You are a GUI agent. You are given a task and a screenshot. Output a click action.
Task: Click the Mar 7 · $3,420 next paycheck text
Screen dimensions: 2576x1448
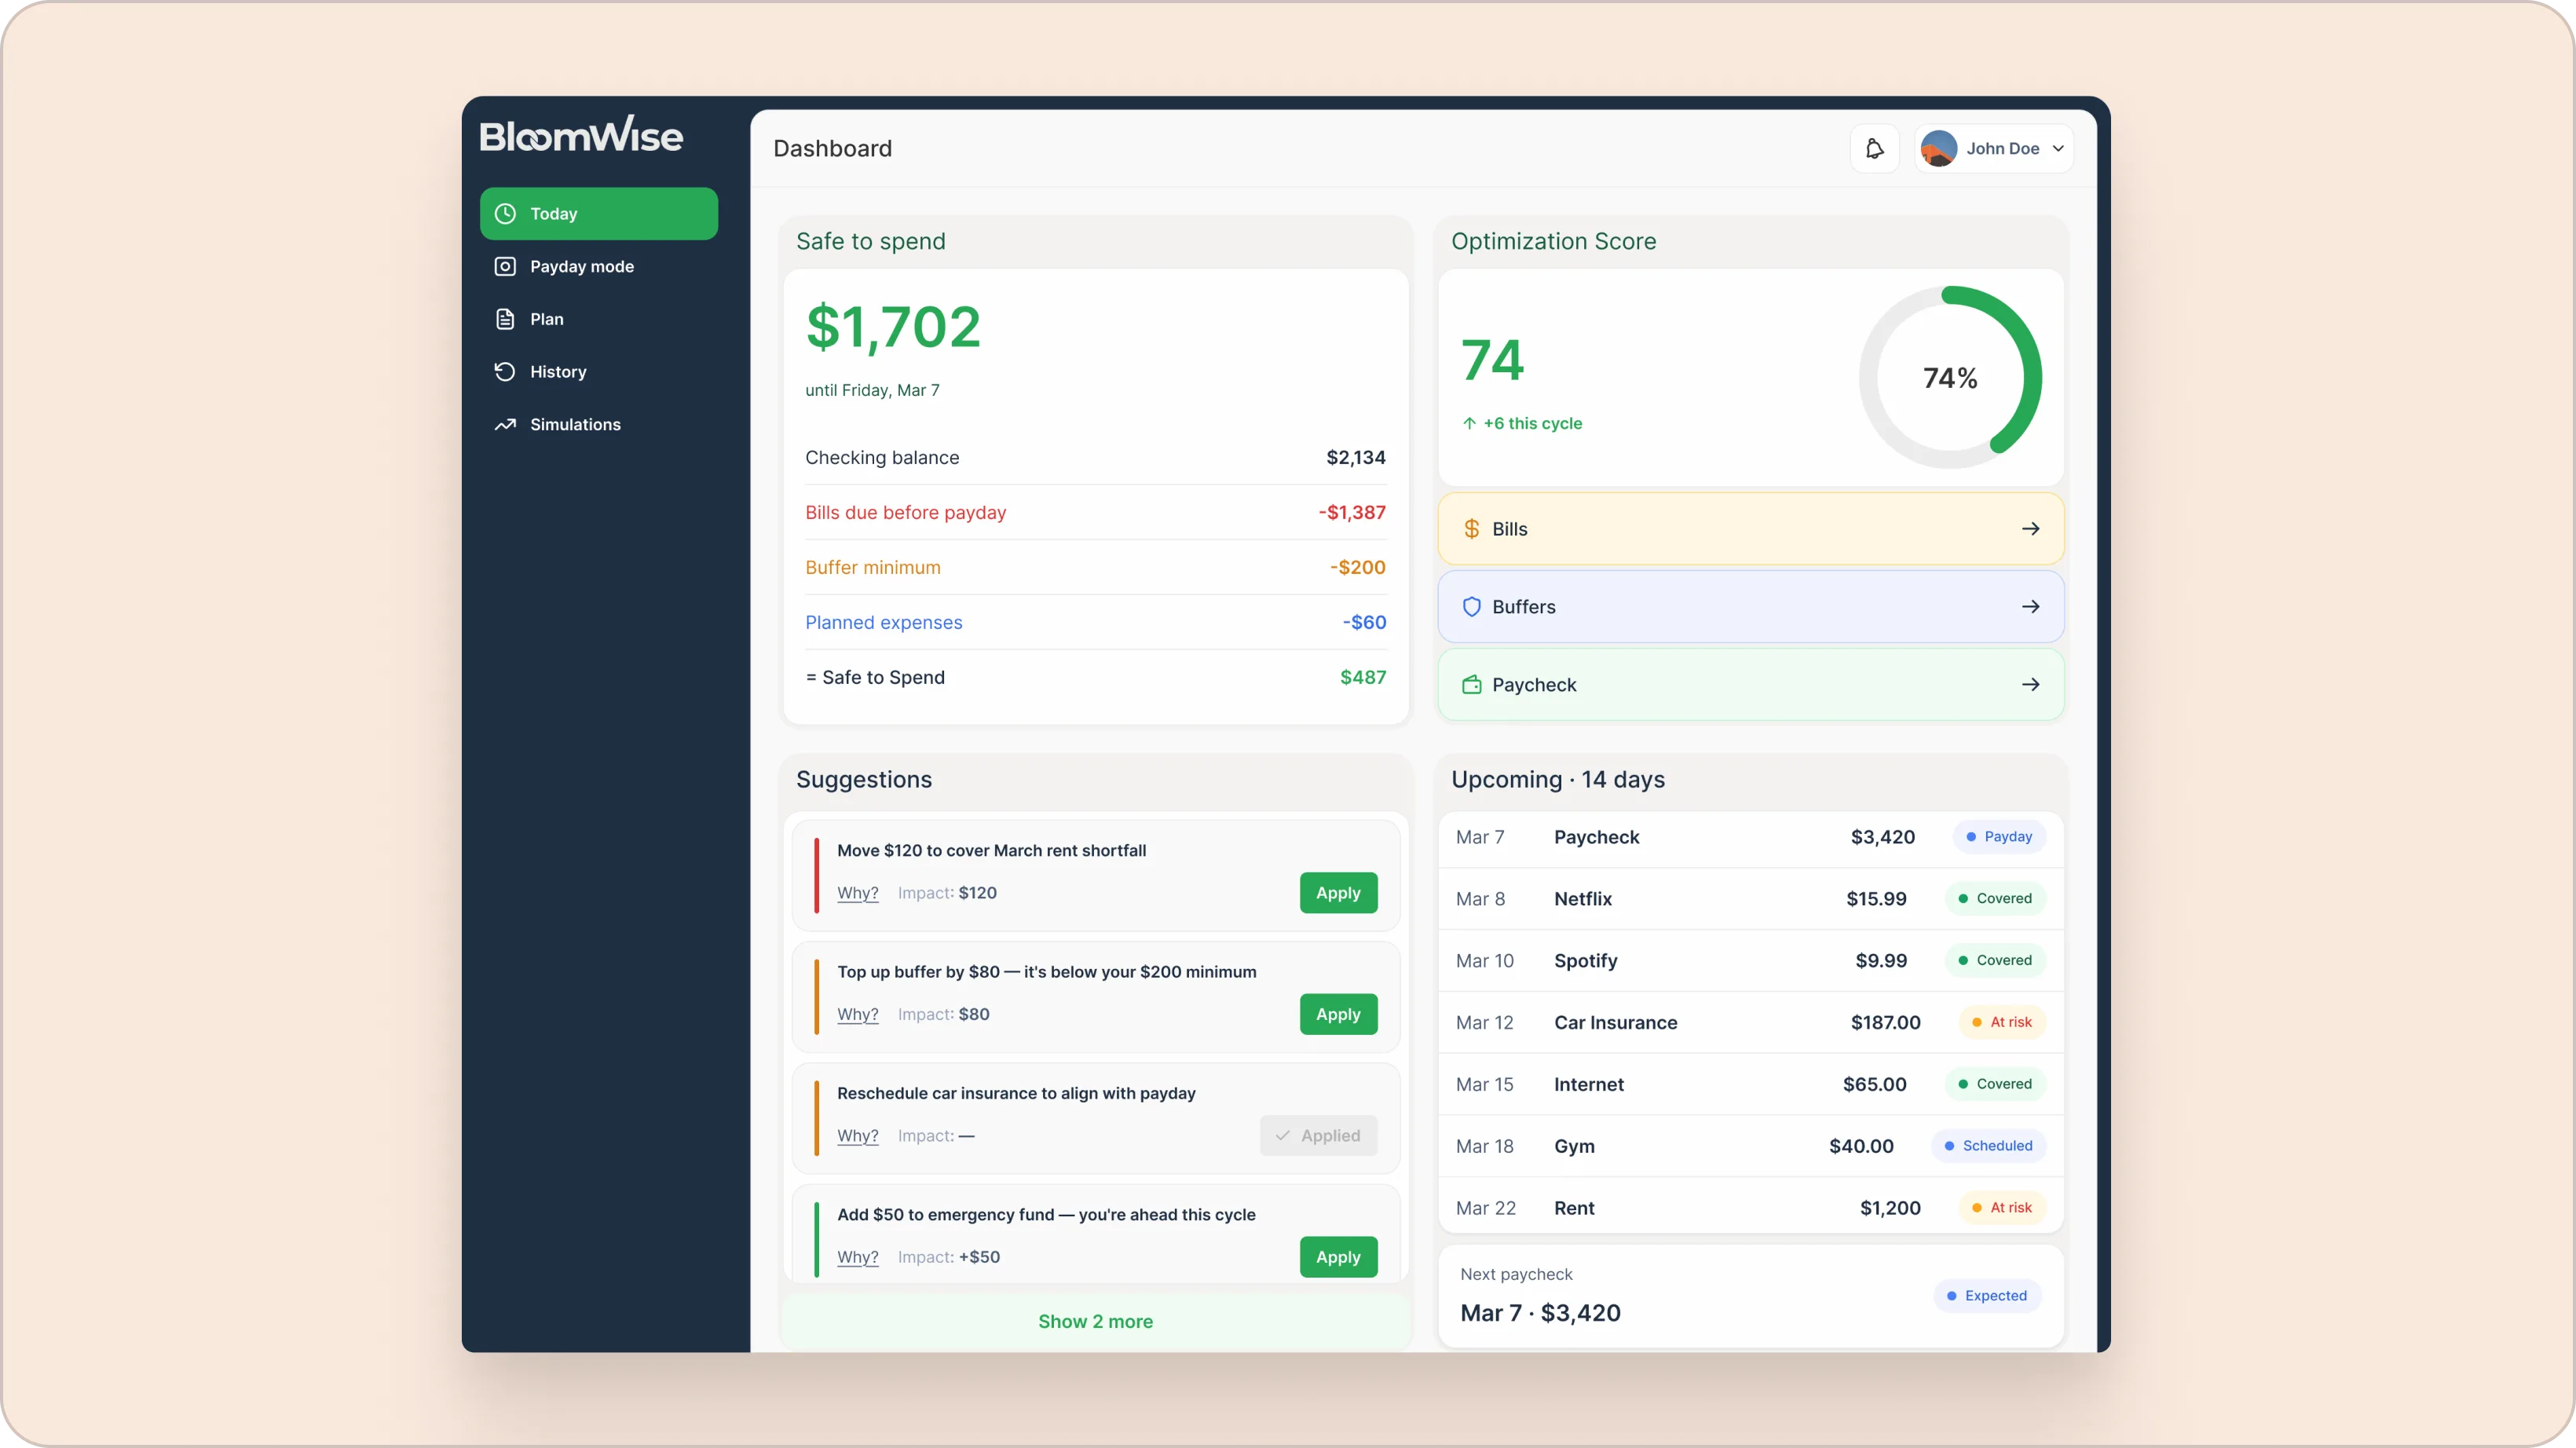(1540, 1313)
